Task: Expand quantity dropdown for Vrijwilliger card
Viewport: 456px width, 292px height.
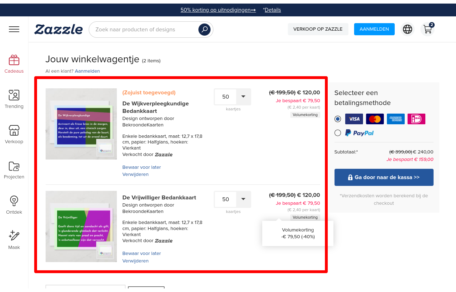Action: (243, 199)
